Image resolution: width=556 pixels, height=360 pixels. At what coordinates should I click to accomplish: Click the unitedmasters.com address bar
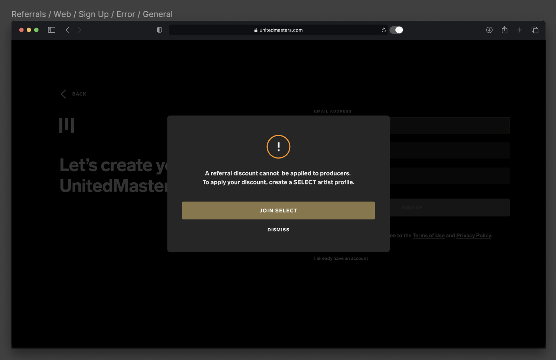278,30
